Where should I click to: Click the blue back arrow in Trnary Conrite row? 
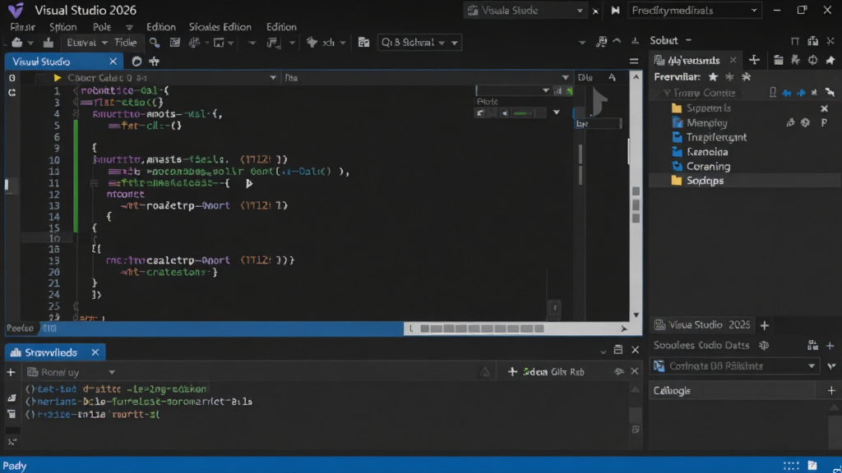coord(787,93)
